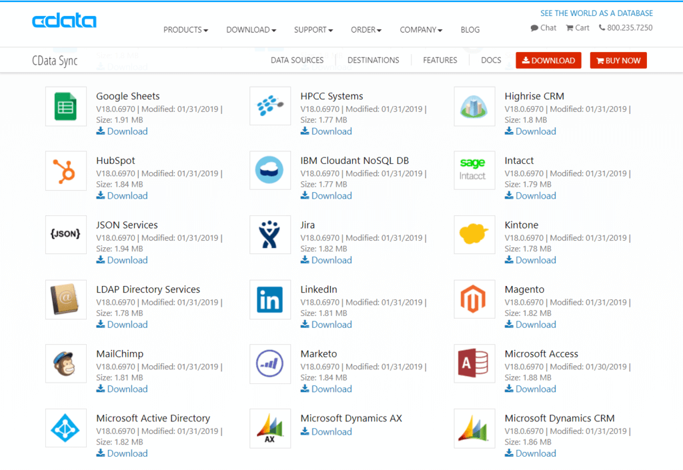The image size is (683, 470).
Task: Select the MailChimp monkey icon
Action: click(x=66, y=364)
